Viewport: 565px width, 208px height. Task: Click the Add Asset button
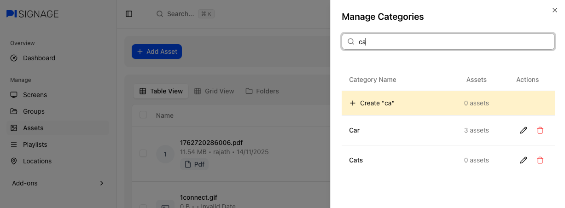(x=157, y=52)
